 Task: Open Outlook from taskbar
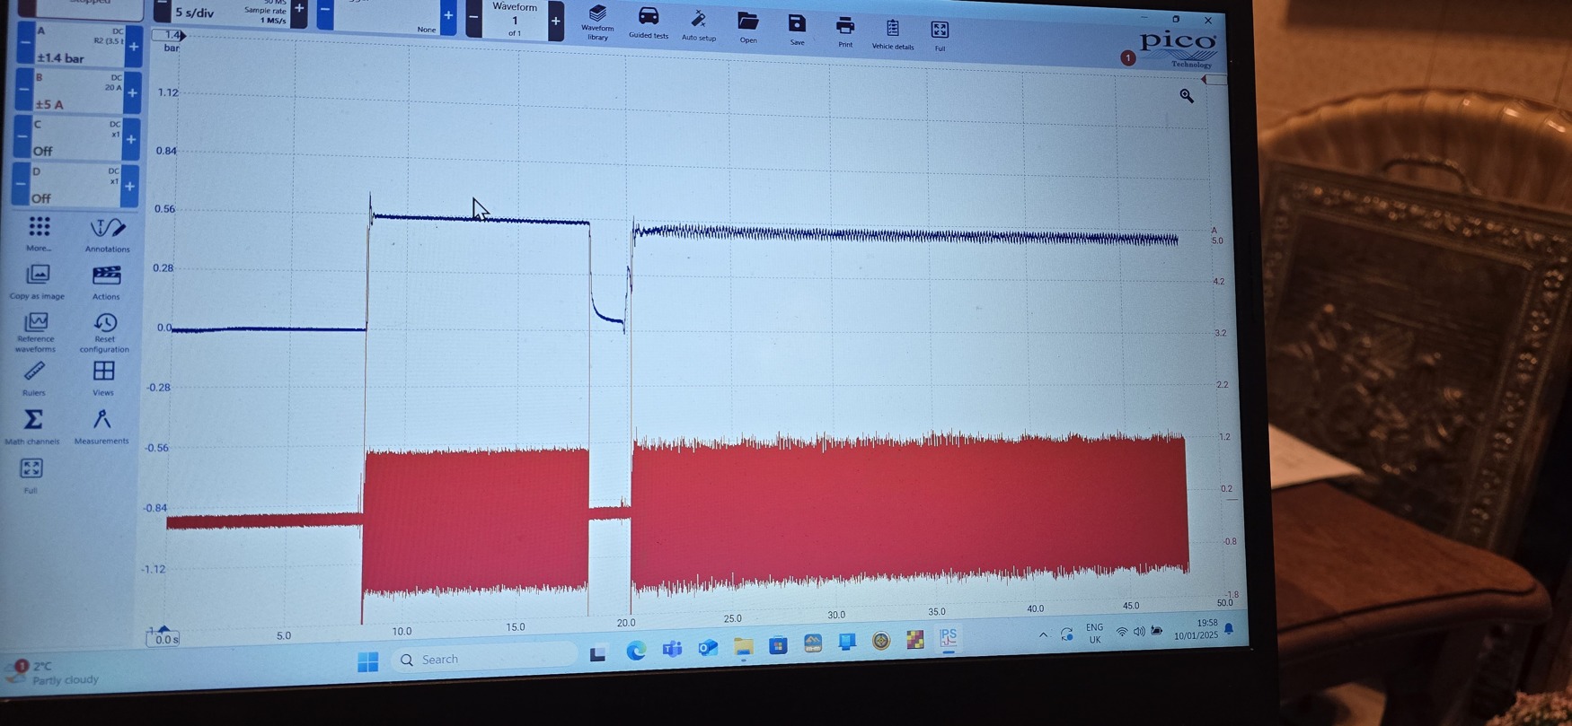708,647
